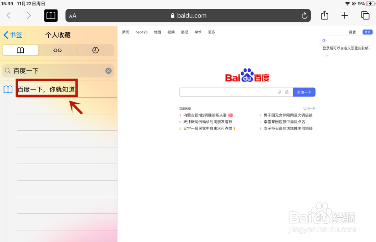Expand the 更多 menu
The height and width of the screenshot is (242, 376).
(x=211, y=32)
